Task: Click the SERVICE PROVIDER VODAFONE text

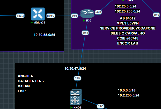Action: coord(128,28)
